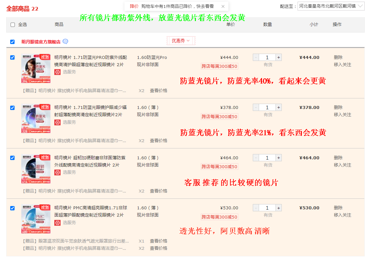This screenshot has width=368, height=261.
Task: Uncheck the 1.71防蓝光PRO lens item checkbox
Action: (13, 58)
